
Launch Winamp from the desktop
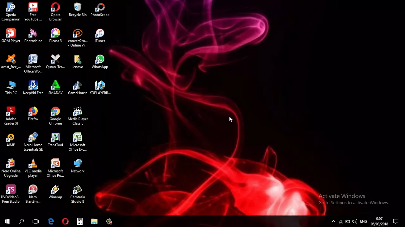(55, 192)
